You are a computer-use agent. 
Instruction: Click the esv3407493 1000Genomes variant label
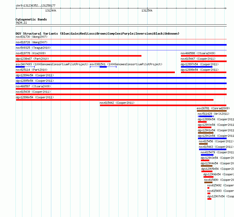coord(52,64)
